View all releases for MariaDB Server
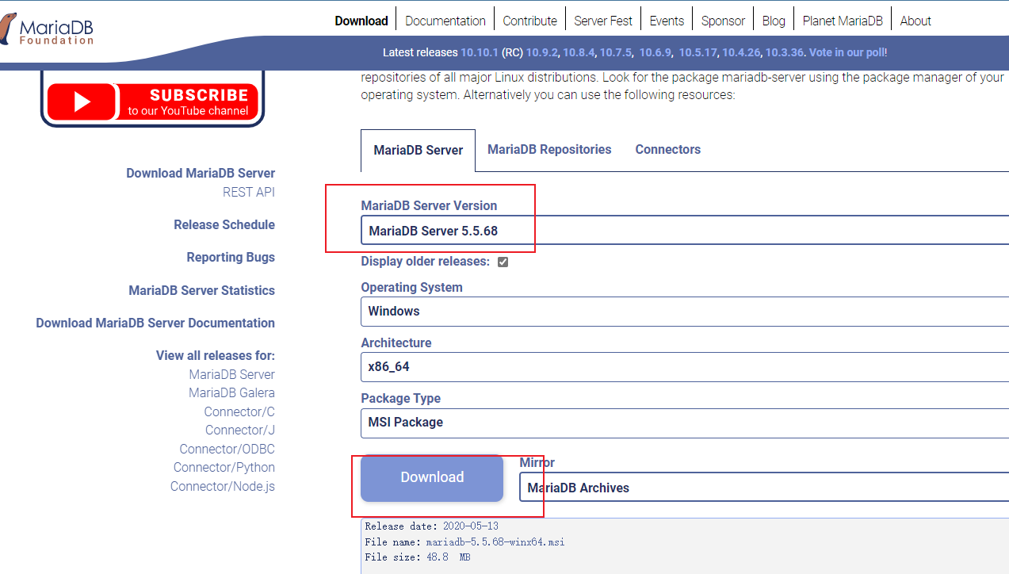1009x574 pixels. (231, 374)
